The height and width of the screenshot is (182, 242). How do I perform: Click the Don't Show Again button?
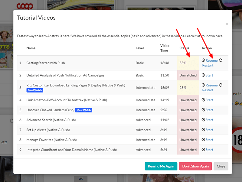(x=195, y=166)
